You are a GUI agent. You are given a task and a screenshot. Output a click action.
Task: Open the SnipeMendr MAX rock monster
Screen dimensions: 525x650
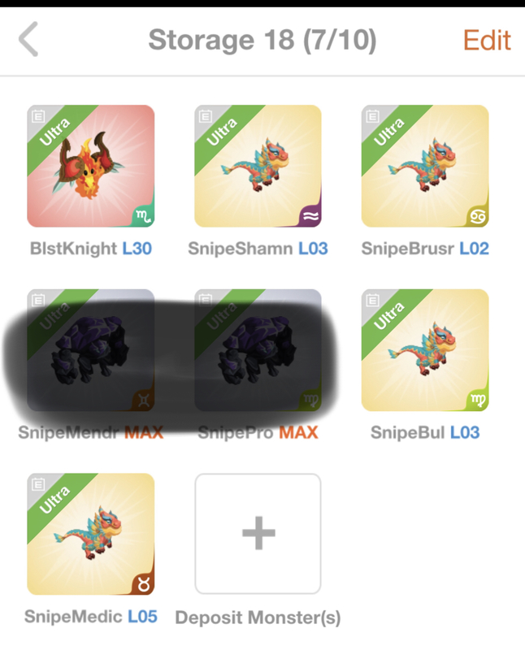click(91, 350)
